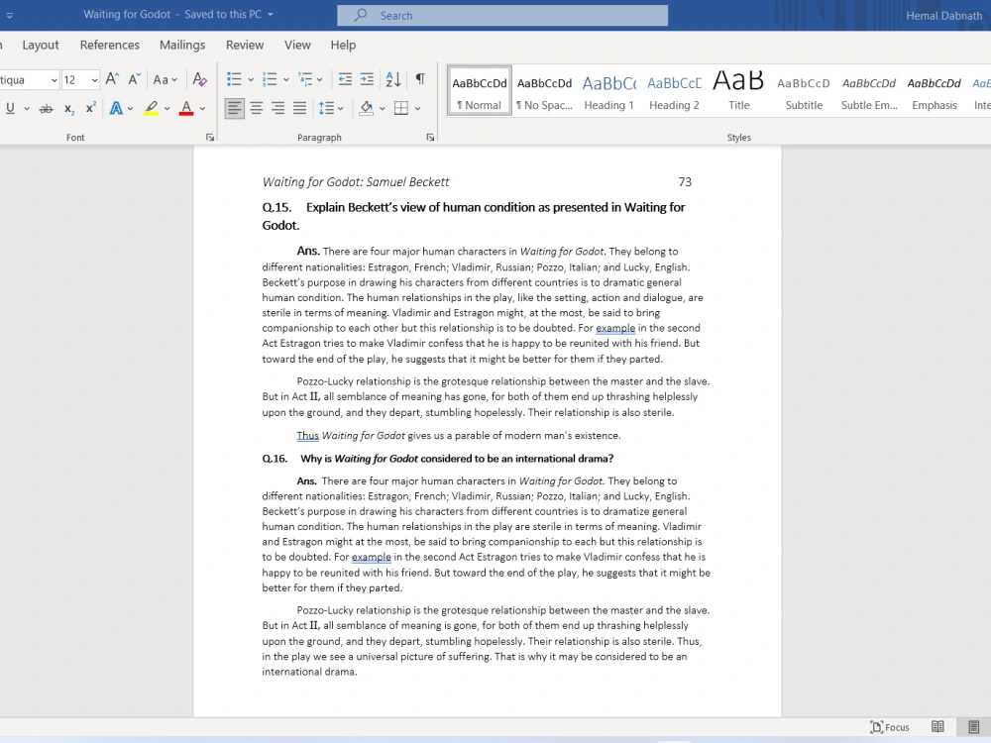Decrease paragraph indent
This screenshot has width=991, height=743.
[x=345, y=79]
